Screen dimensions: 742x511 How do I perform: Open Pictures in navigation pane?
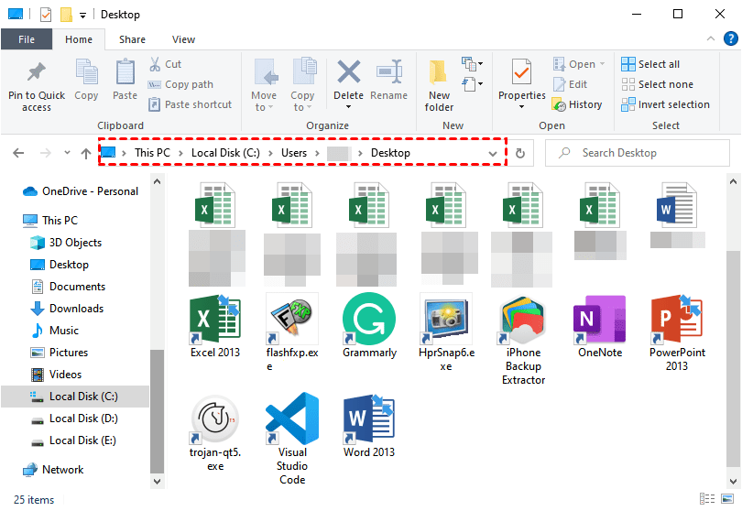(60, 353)
